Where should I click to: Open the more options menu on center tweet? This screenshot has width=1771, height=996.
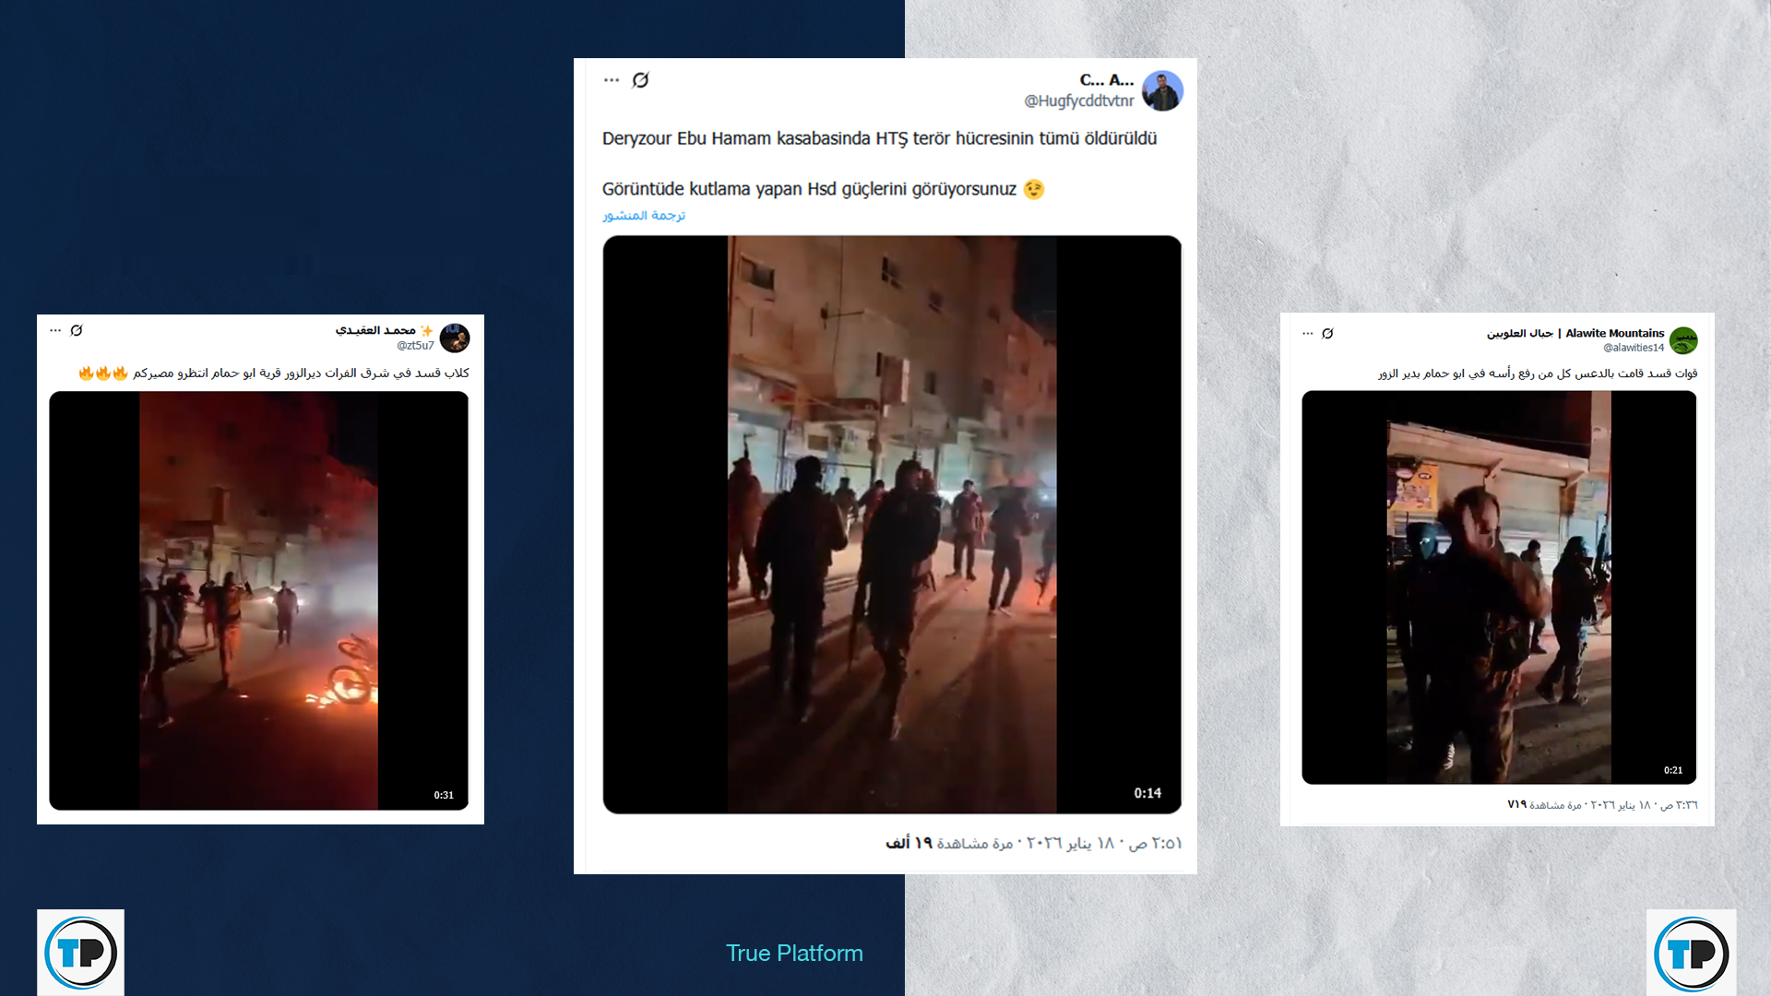(x=612, y=80)
